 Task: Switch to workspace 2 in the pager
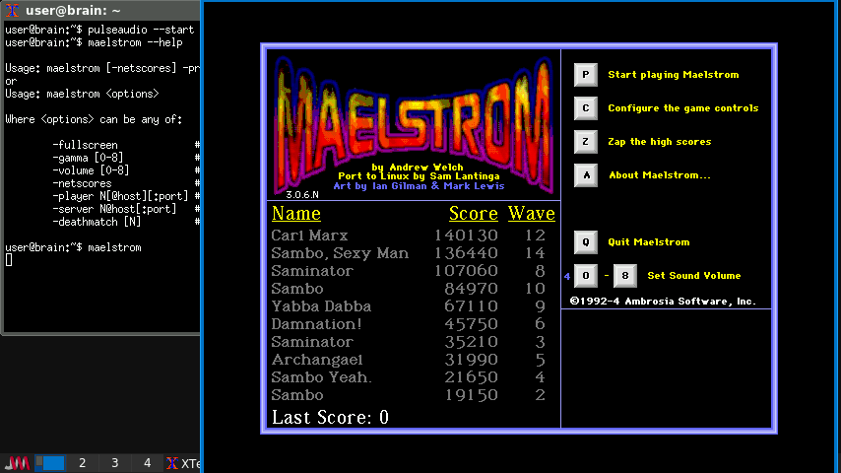(x=83, y=463)
